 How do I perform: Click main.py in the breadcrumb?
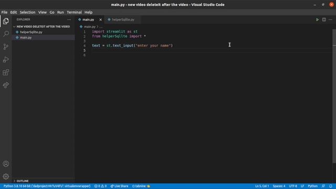pyautogui.click(x=89, y=27)
